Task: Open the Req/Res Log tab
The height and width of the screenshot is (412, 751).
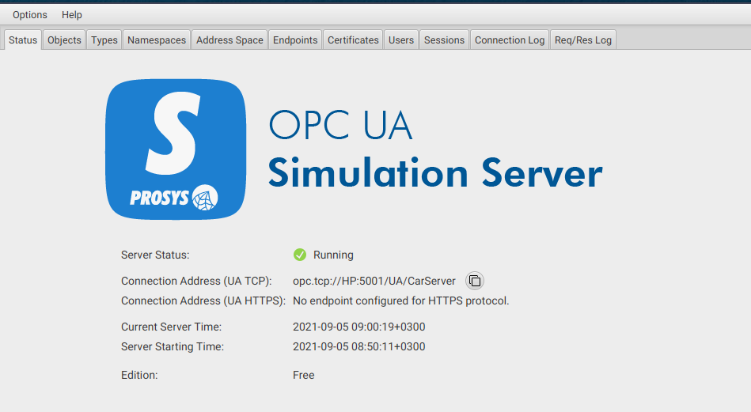Action: click(583, 40)
